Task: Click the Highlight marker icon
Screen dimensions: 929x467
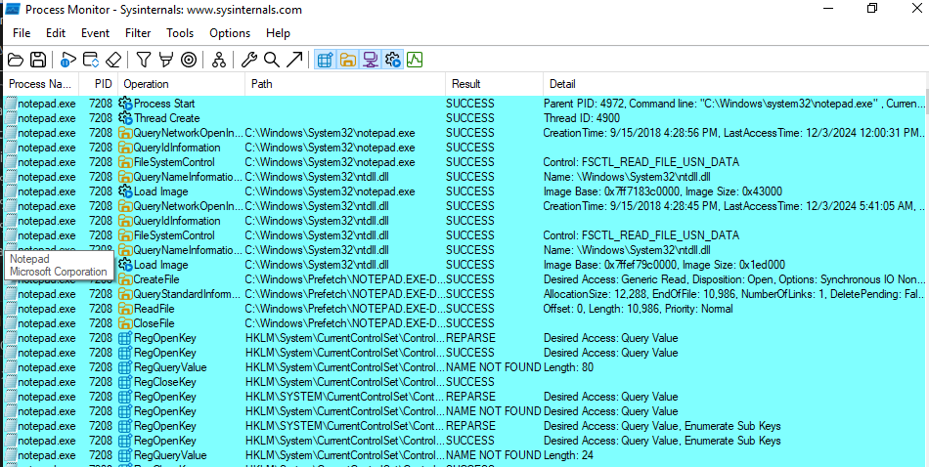Action: [166, 60]
